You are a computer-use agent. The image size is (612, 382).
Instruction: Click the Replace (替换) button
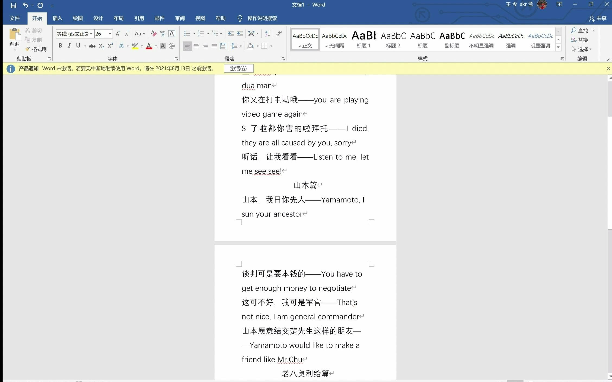pyautogui.click(x=579, y=40)
